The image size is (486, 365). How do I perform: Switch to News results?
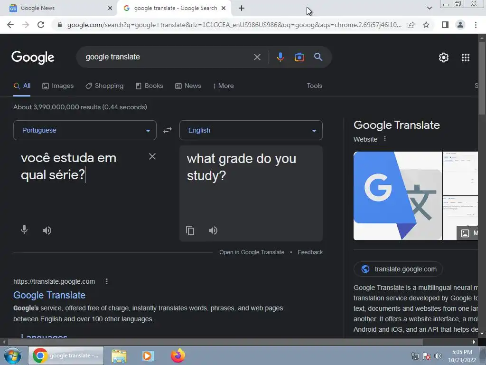point(188,86)
